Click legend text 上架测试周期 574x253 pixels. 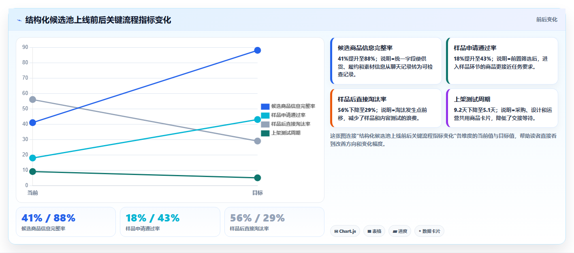point(286,133)
